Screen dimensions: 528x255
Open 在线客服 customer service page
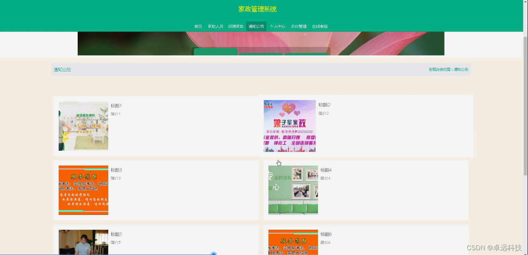point(320,26)
